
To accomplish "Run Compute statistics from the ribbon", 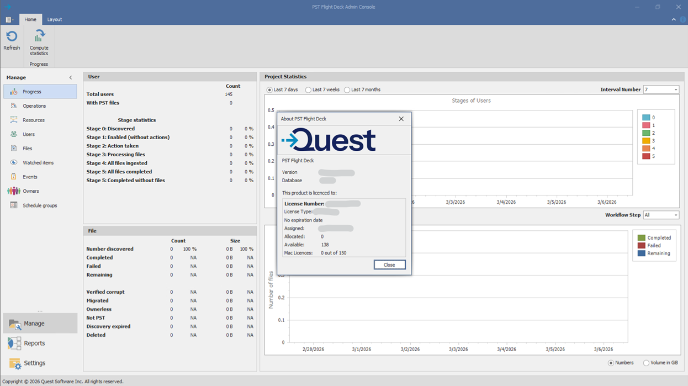I will (39, 43).
